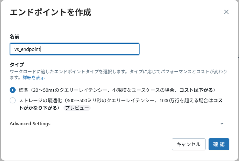Viewport: 239px width, 161px height.
Task: Click the タイプ section label
Action: pos(17,64)
